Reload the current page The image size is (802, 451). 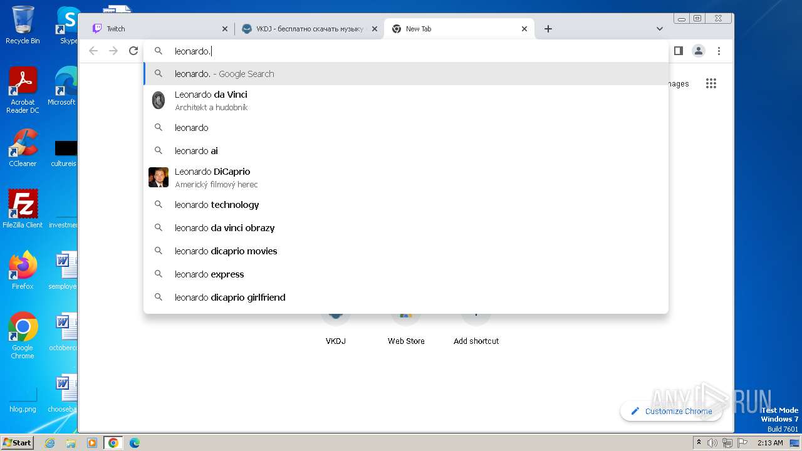point(133,51)
